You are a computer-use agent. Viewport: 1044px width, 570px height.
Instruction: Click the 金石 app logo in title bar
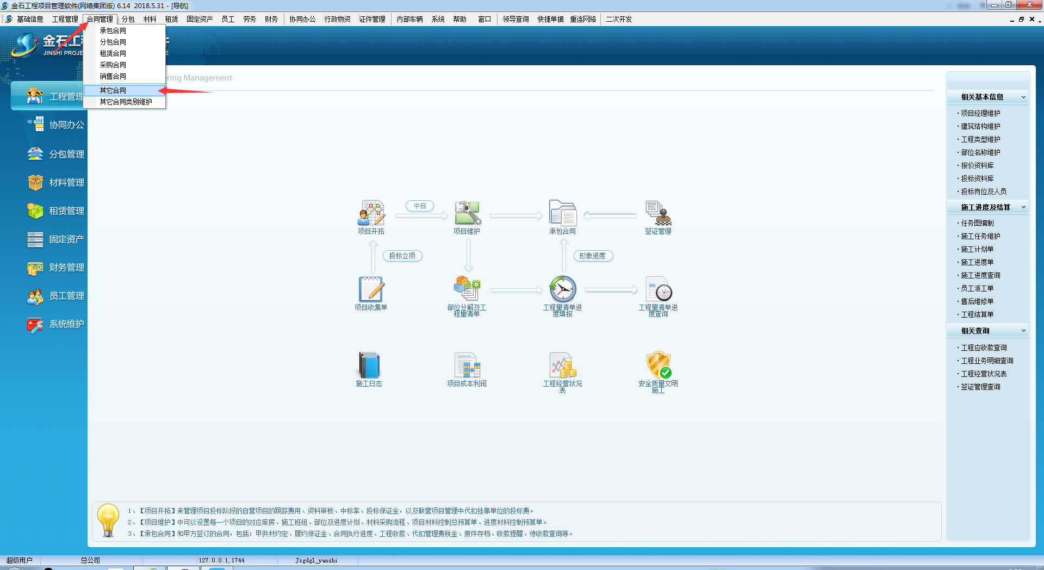[x=5, y=5]
